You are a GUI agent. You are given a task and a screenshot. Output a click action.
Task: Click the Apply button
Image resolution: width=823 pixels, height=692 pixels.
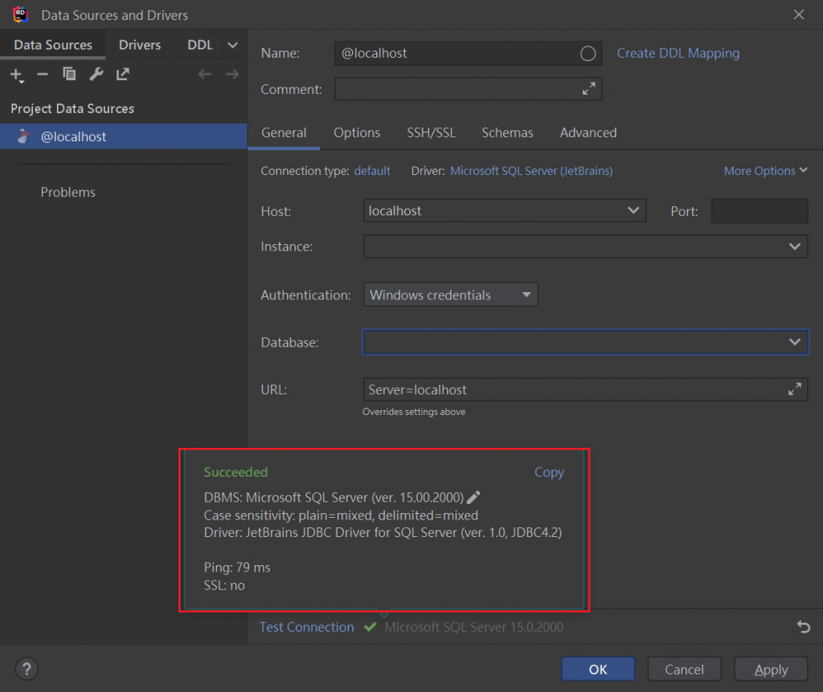[x=771, y=669]
